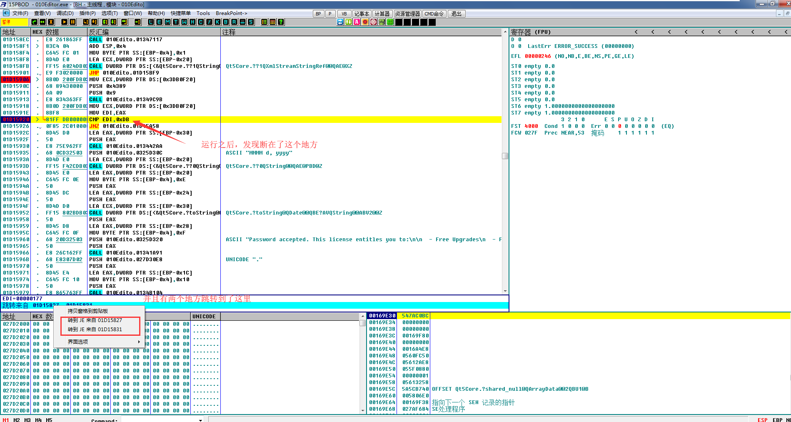Switch to M2 memory bookmark

tap(17, 420)
